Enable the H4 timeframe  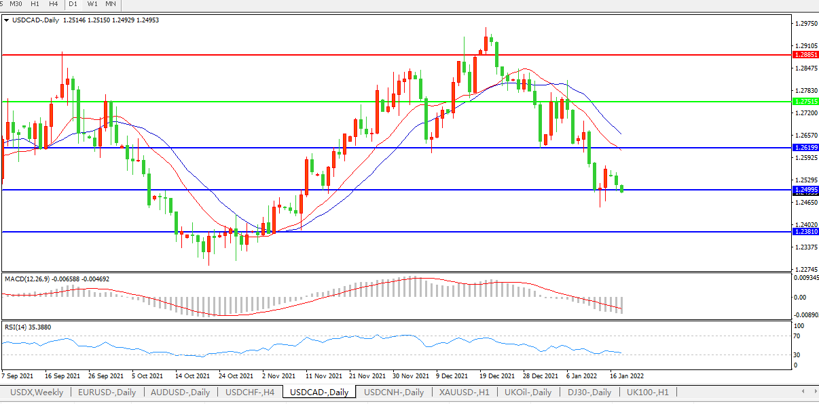(x=53, y=4)
